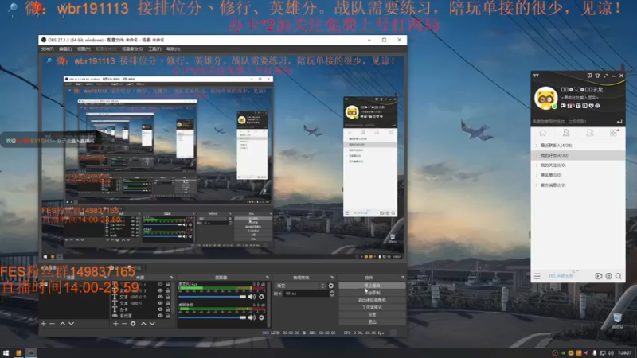The width and height of the screenshot is (637, 358).
Task: Open source properties via the gear icon
Action: pos(133,324)
